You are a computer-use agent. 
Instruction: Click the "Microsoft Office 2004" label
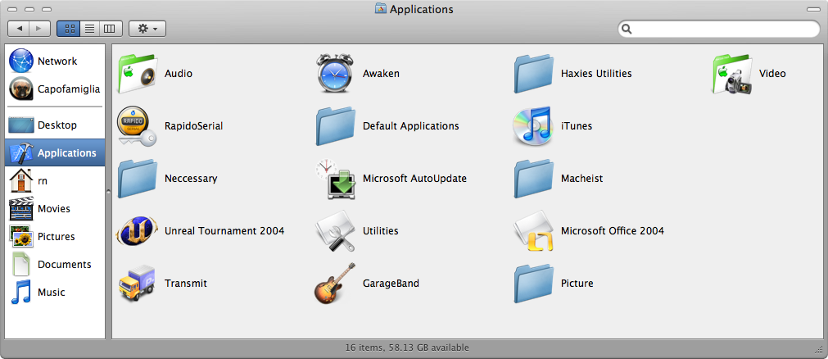613,230
